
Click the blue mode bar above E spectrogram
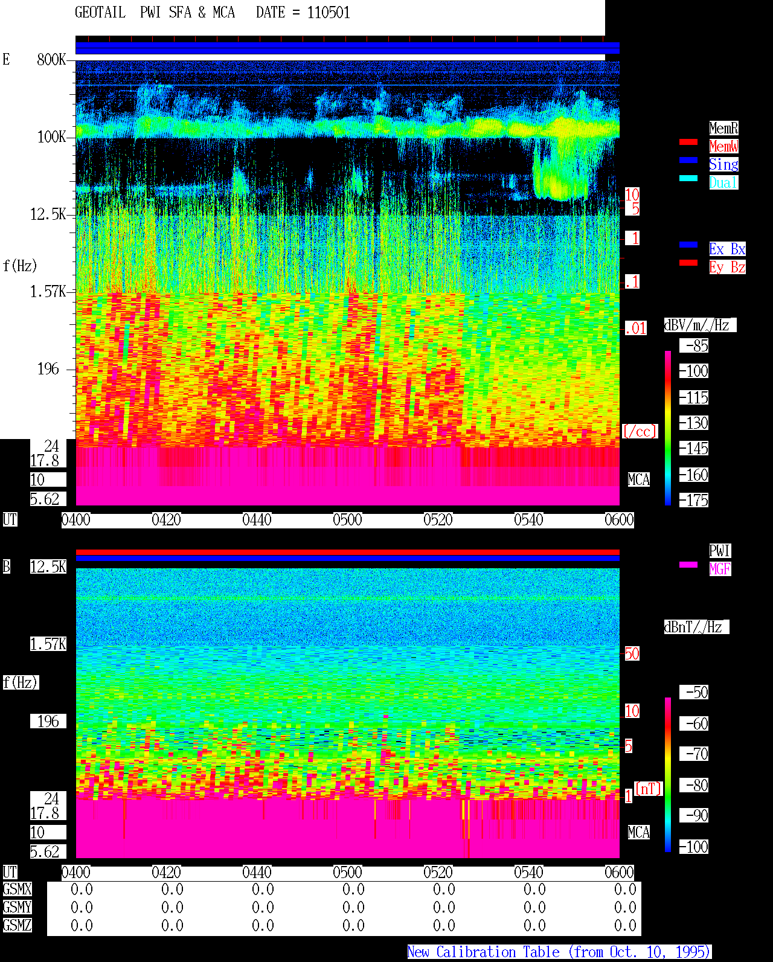coord(347,48)
